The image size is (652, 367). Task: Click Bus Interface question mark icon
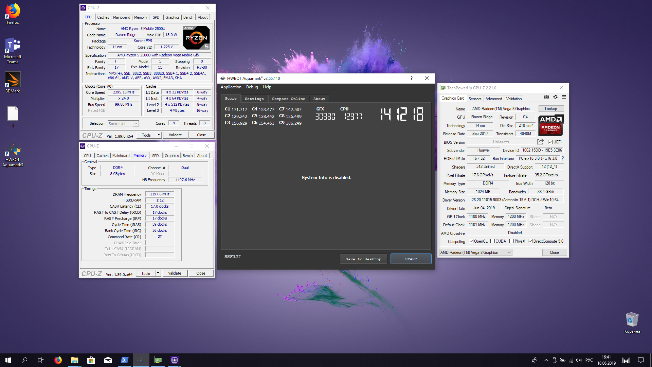(563, 158)
